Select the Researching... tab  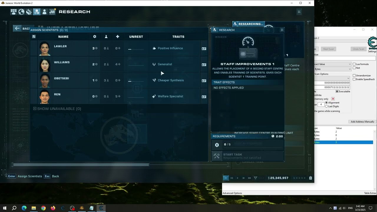pos(248,24)
